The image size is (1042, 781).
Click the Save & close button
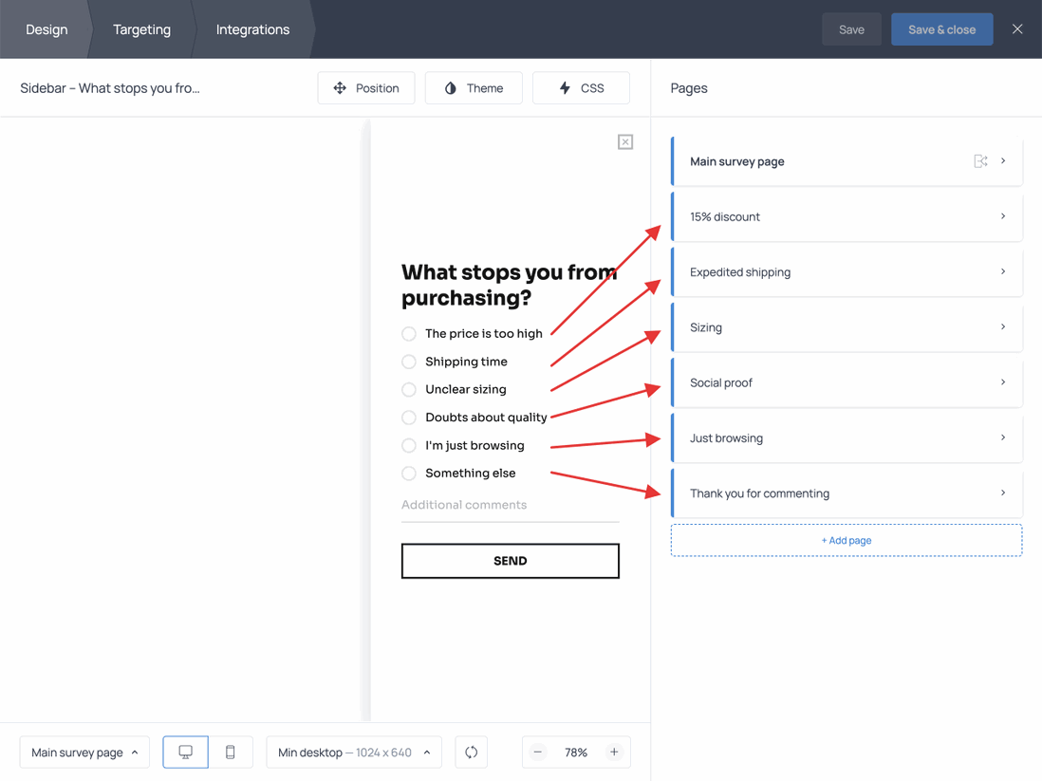point(941,29)
